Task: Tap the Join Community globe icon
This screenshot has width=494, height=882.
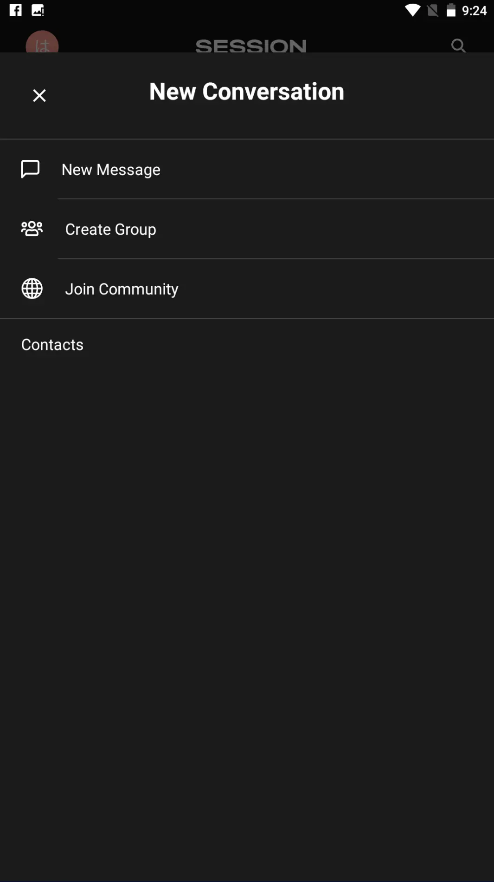Action: [x=32, y=289]
